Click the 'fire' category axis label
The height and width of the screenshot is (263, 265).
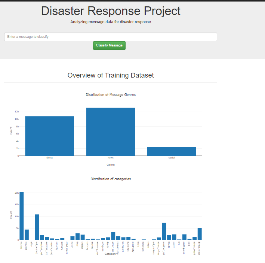[x=179, y=244]
